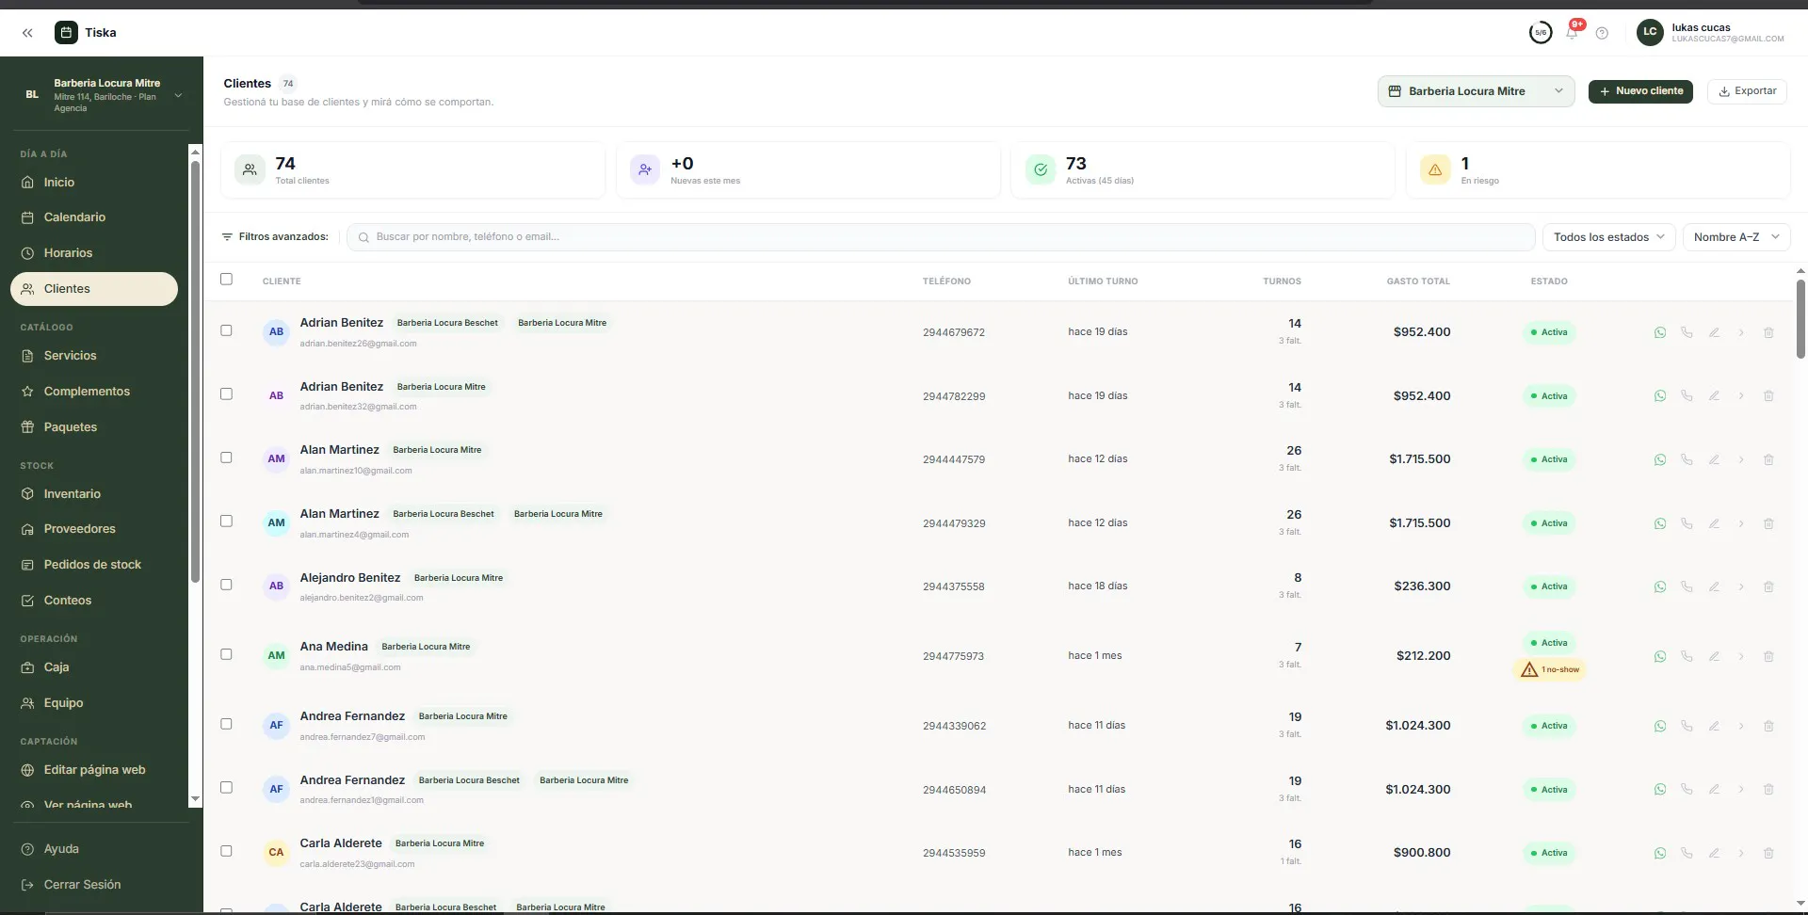Select the checkbox for Alan Martinez 2944479329

pos(226,522)
